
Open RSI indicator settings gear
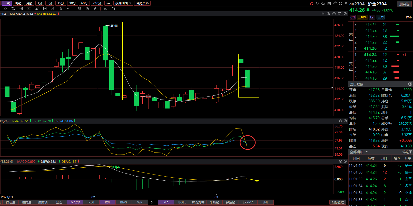click(x=345, y=121)
